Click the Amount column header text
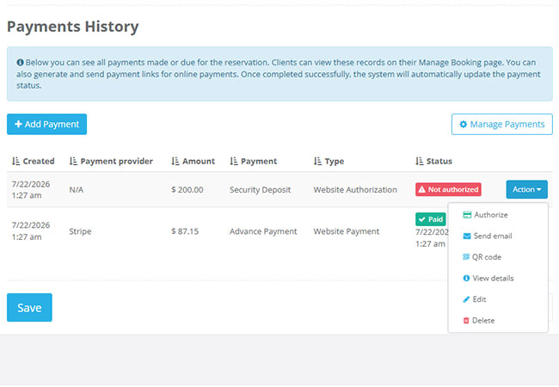 (199, 161)
